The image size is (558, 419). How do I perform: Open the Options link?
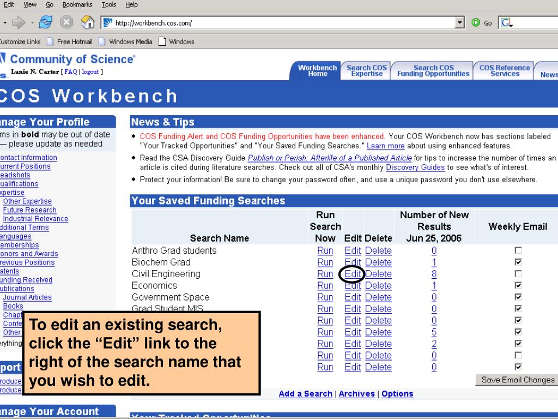397,394
